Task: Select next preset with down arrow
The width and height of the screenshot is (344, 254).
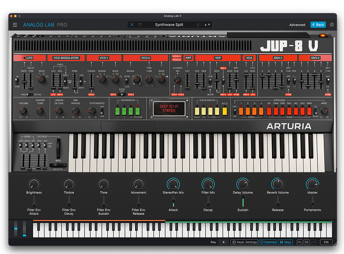Action: pos(209,25)
